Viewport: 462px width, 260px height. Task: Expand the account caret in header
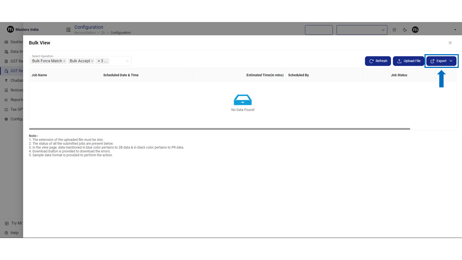(455, 30)
